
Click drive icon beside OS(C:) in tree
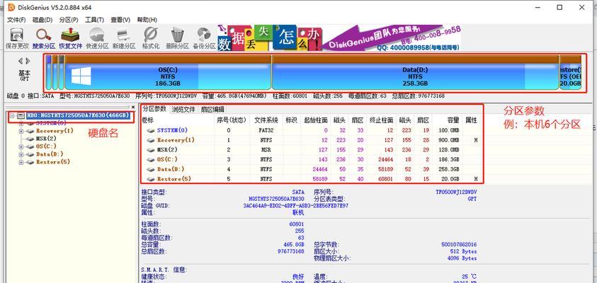tap(30, 146)
